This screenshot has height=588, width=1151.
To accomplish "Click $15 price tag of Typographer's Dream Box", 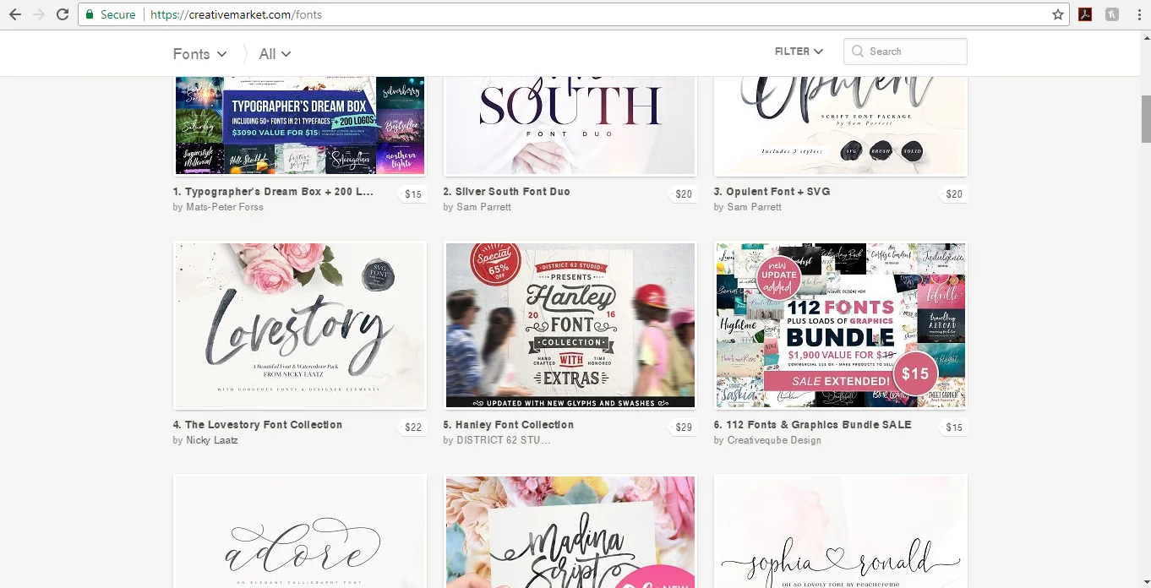I will [x=412, y=194].
